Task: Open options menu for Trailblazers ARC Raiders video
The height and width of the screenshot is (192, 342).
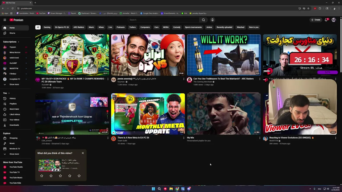Action: [x=260, y=79]
